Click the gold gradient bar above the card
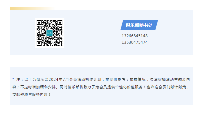This screenshot has height=121, width=207. tap(32, 9)
